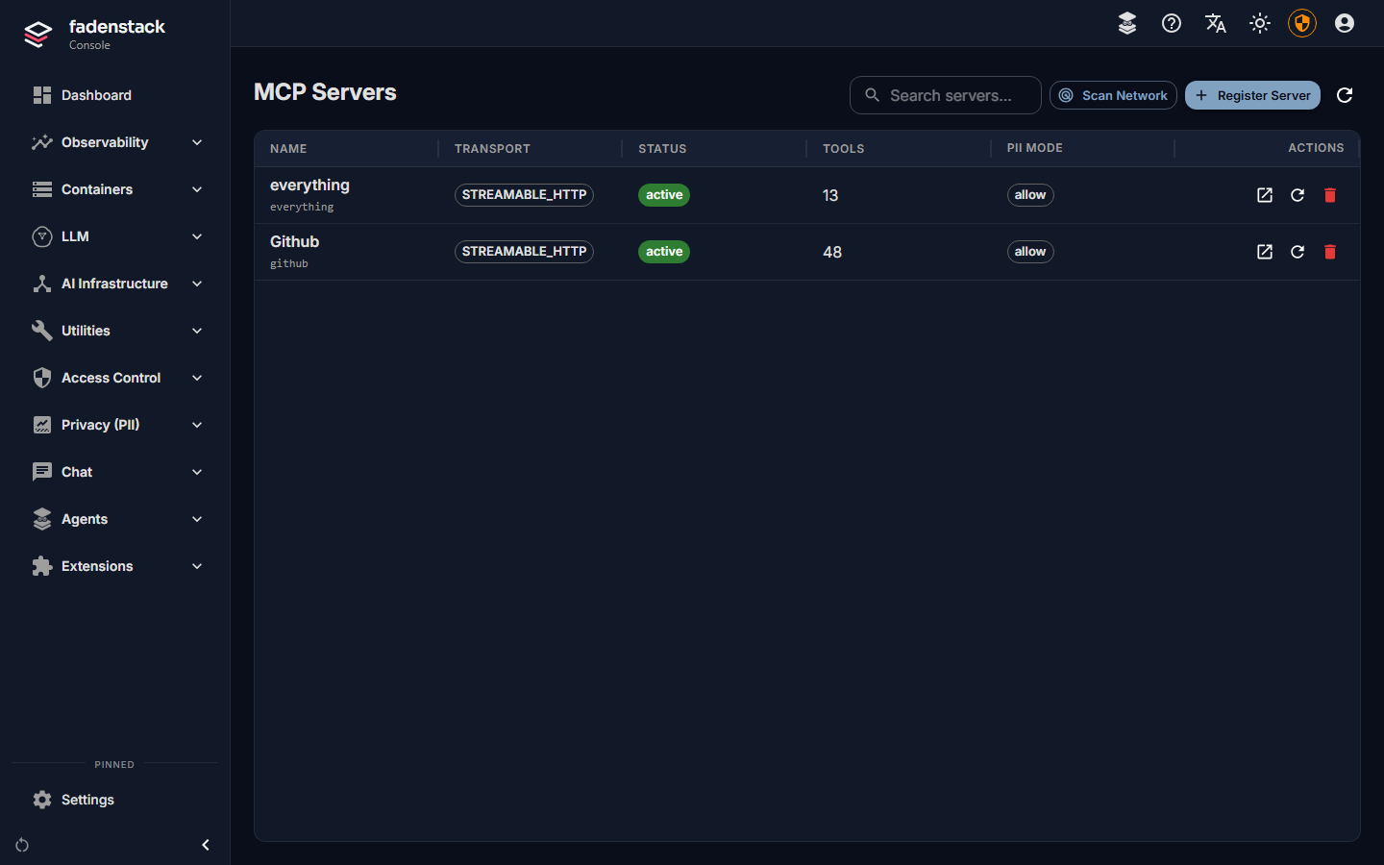The width and height of the screenshot is (1384, 865).
Task: Click the LLM circle icon
Action: [42, 236]
